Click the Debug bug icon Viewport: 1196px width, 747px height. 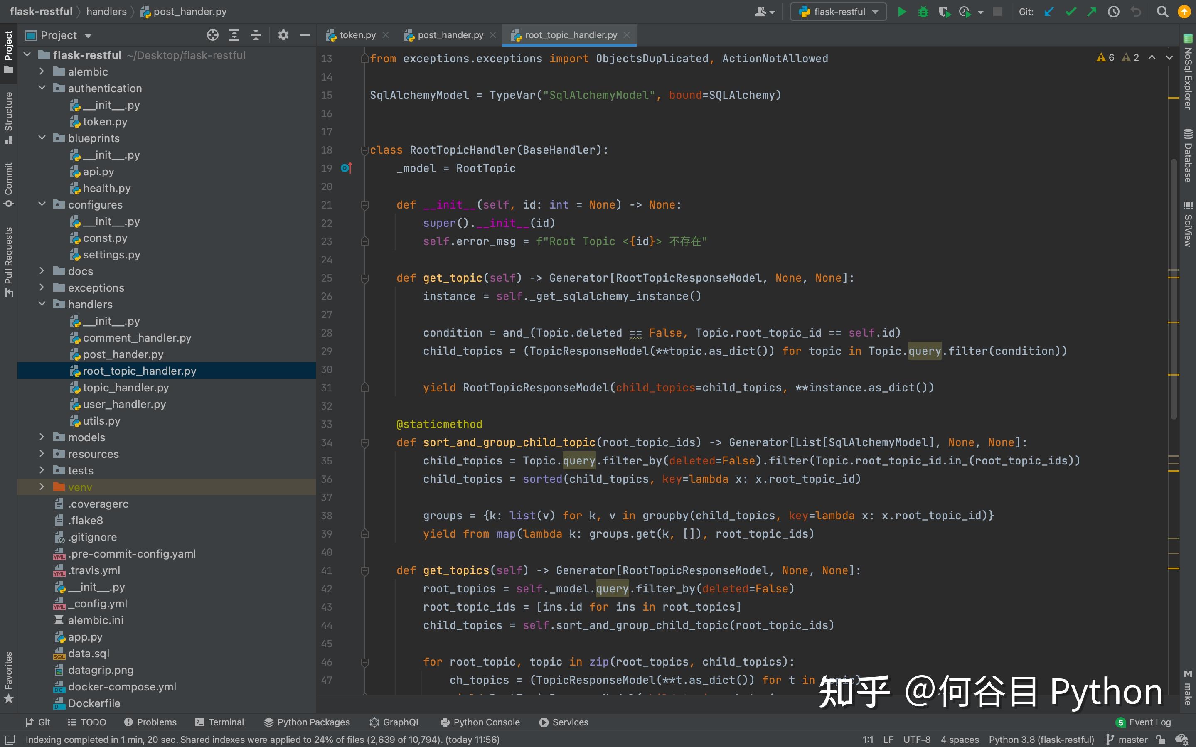pos(923,11)
